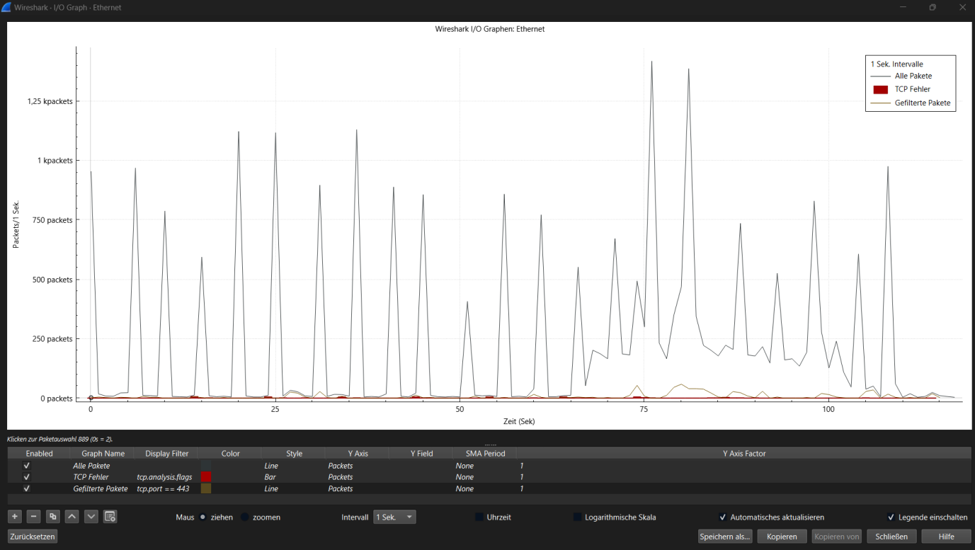Edit Style cell Line of Alle Pakete

pos(293,466)
